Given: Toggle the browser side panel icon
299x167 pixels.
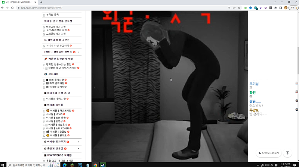Looking at the screenshot, I should click(281, 8).
